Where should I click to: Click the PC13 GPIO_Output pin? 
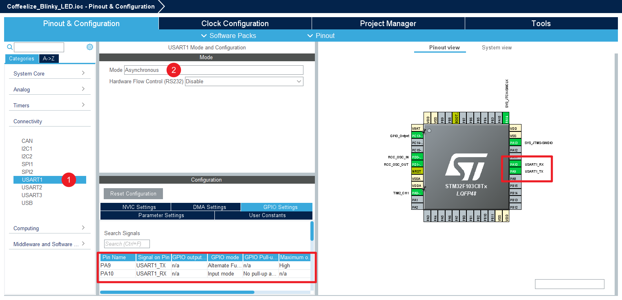tap(417, 136)
